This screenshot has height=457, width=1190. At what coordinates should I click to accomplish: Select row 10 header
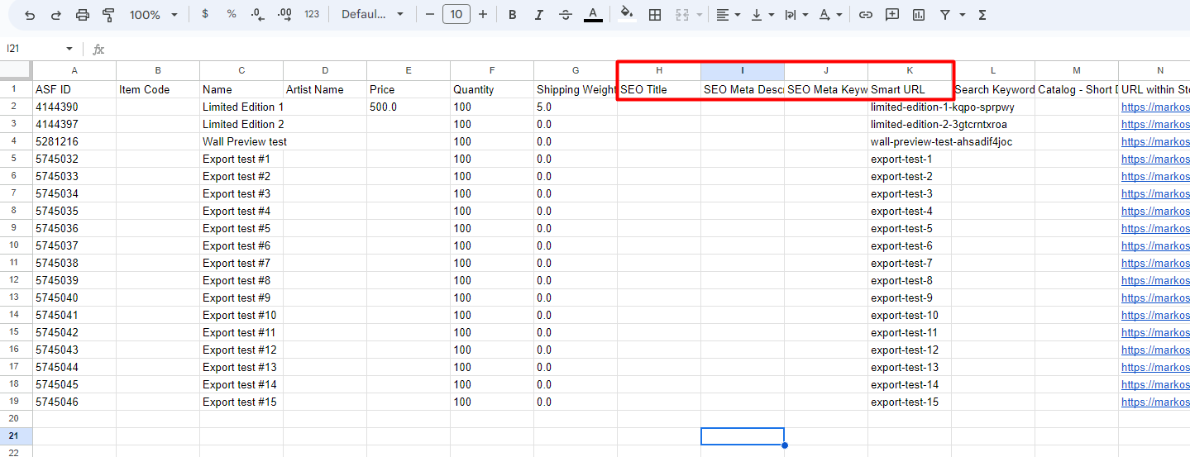coord(13,245)
